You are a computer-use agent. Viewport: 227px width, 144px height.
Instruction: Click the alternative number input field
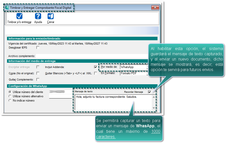pyautogui.click(x=60, y=96)
